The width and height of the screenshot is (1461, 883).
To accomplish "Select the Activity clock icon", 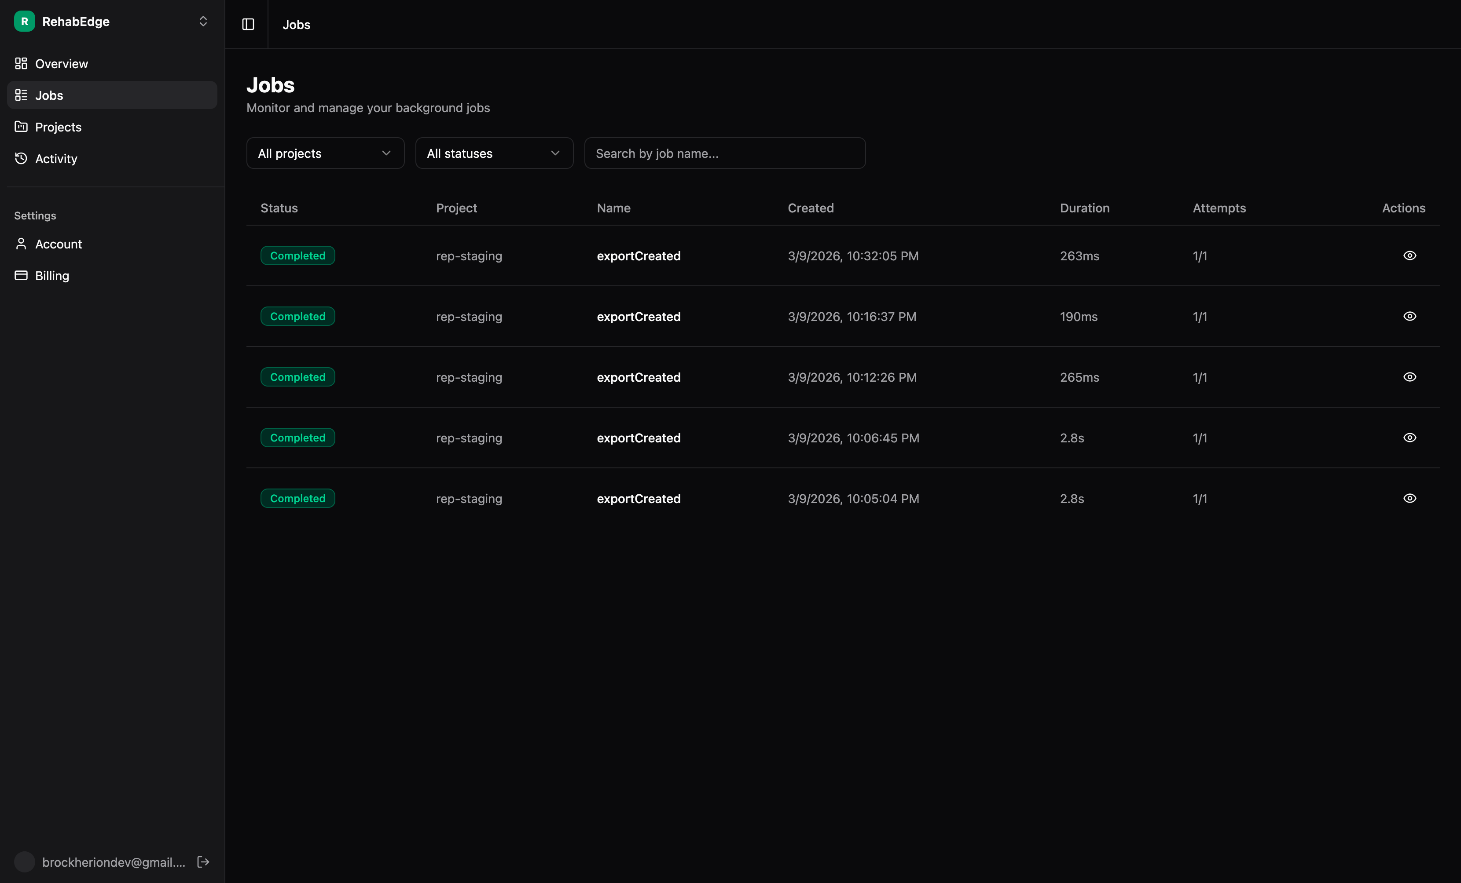I will (20, 158).
